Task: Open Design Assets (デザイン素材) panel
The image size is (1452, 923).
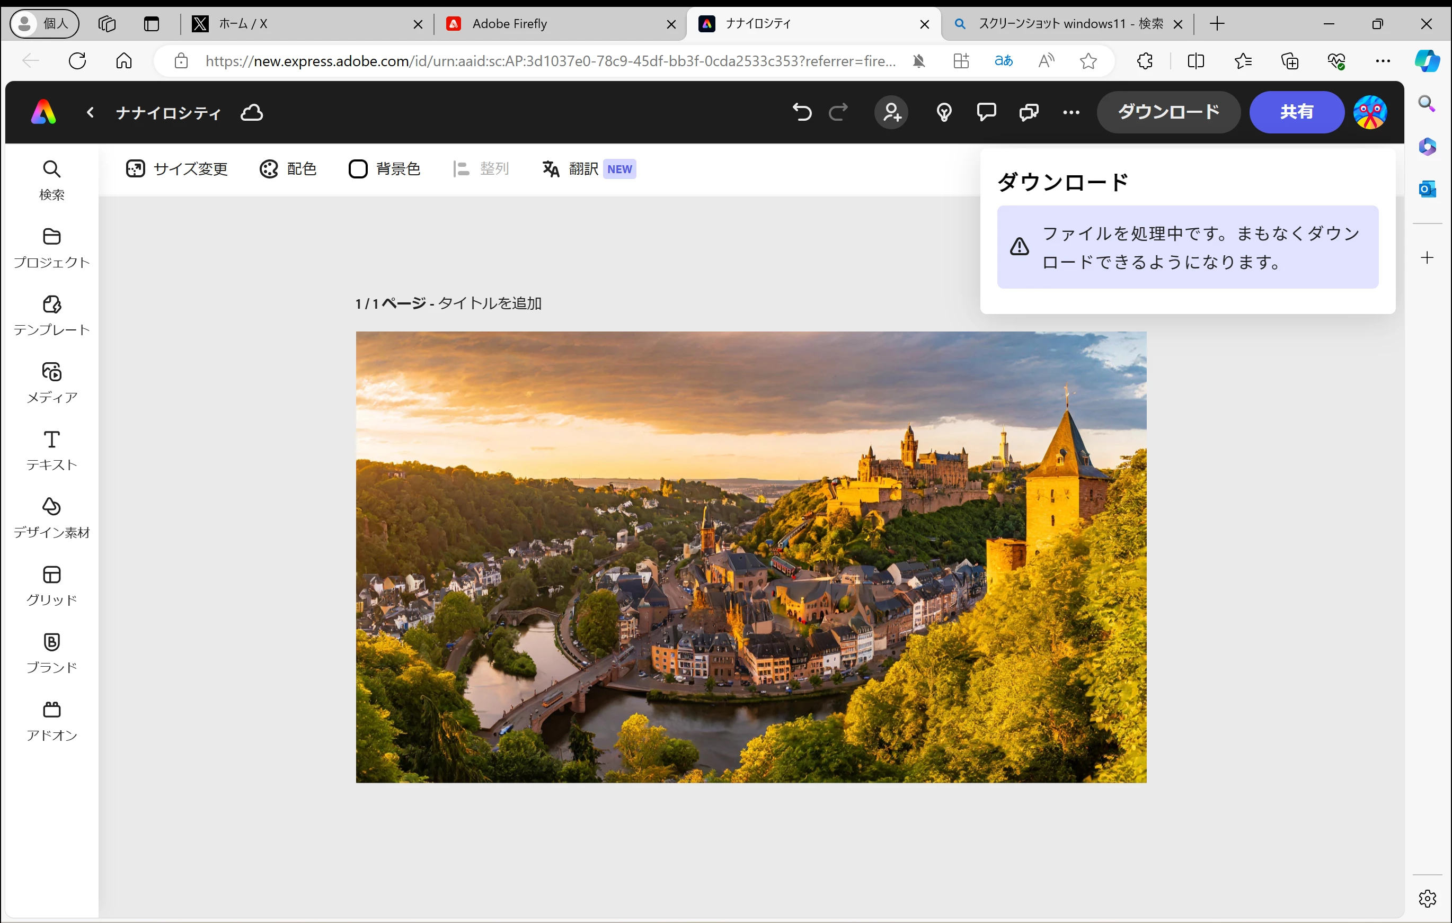Action: (52, 517)
